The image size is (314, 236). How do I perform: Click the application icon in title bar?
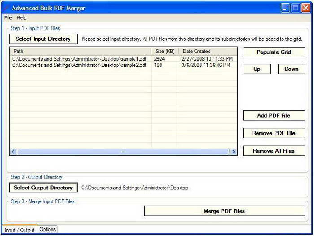(6, 8)
